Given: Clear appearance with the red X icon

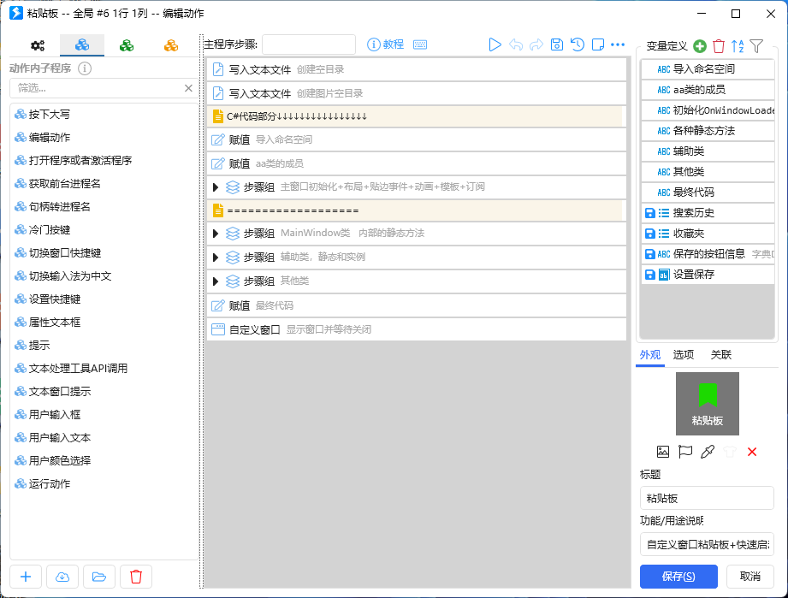Looking at the screenshot, I should (752, 452).
